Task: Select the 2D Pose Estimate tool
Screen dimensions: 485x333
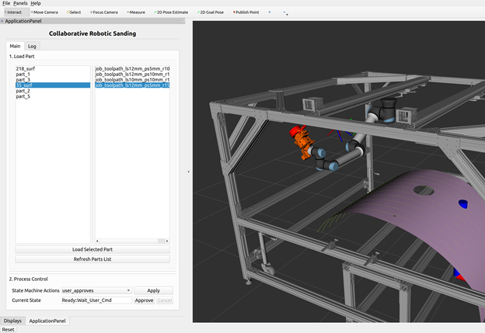Action: [171, 12]
